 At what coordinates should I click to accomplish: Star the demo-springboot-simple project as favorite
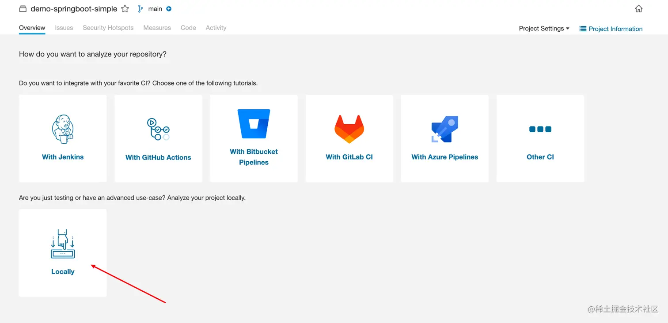pos(125,9)
